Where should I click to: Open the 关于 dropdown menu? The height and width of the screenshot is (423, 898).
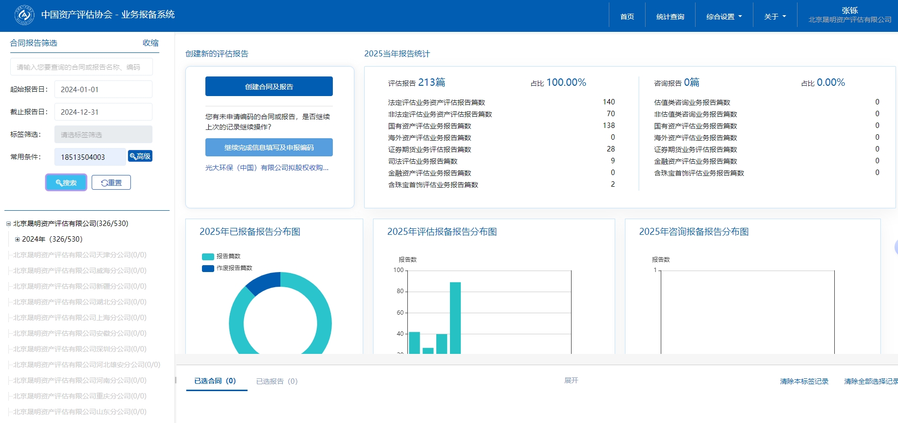click(774, 17)
